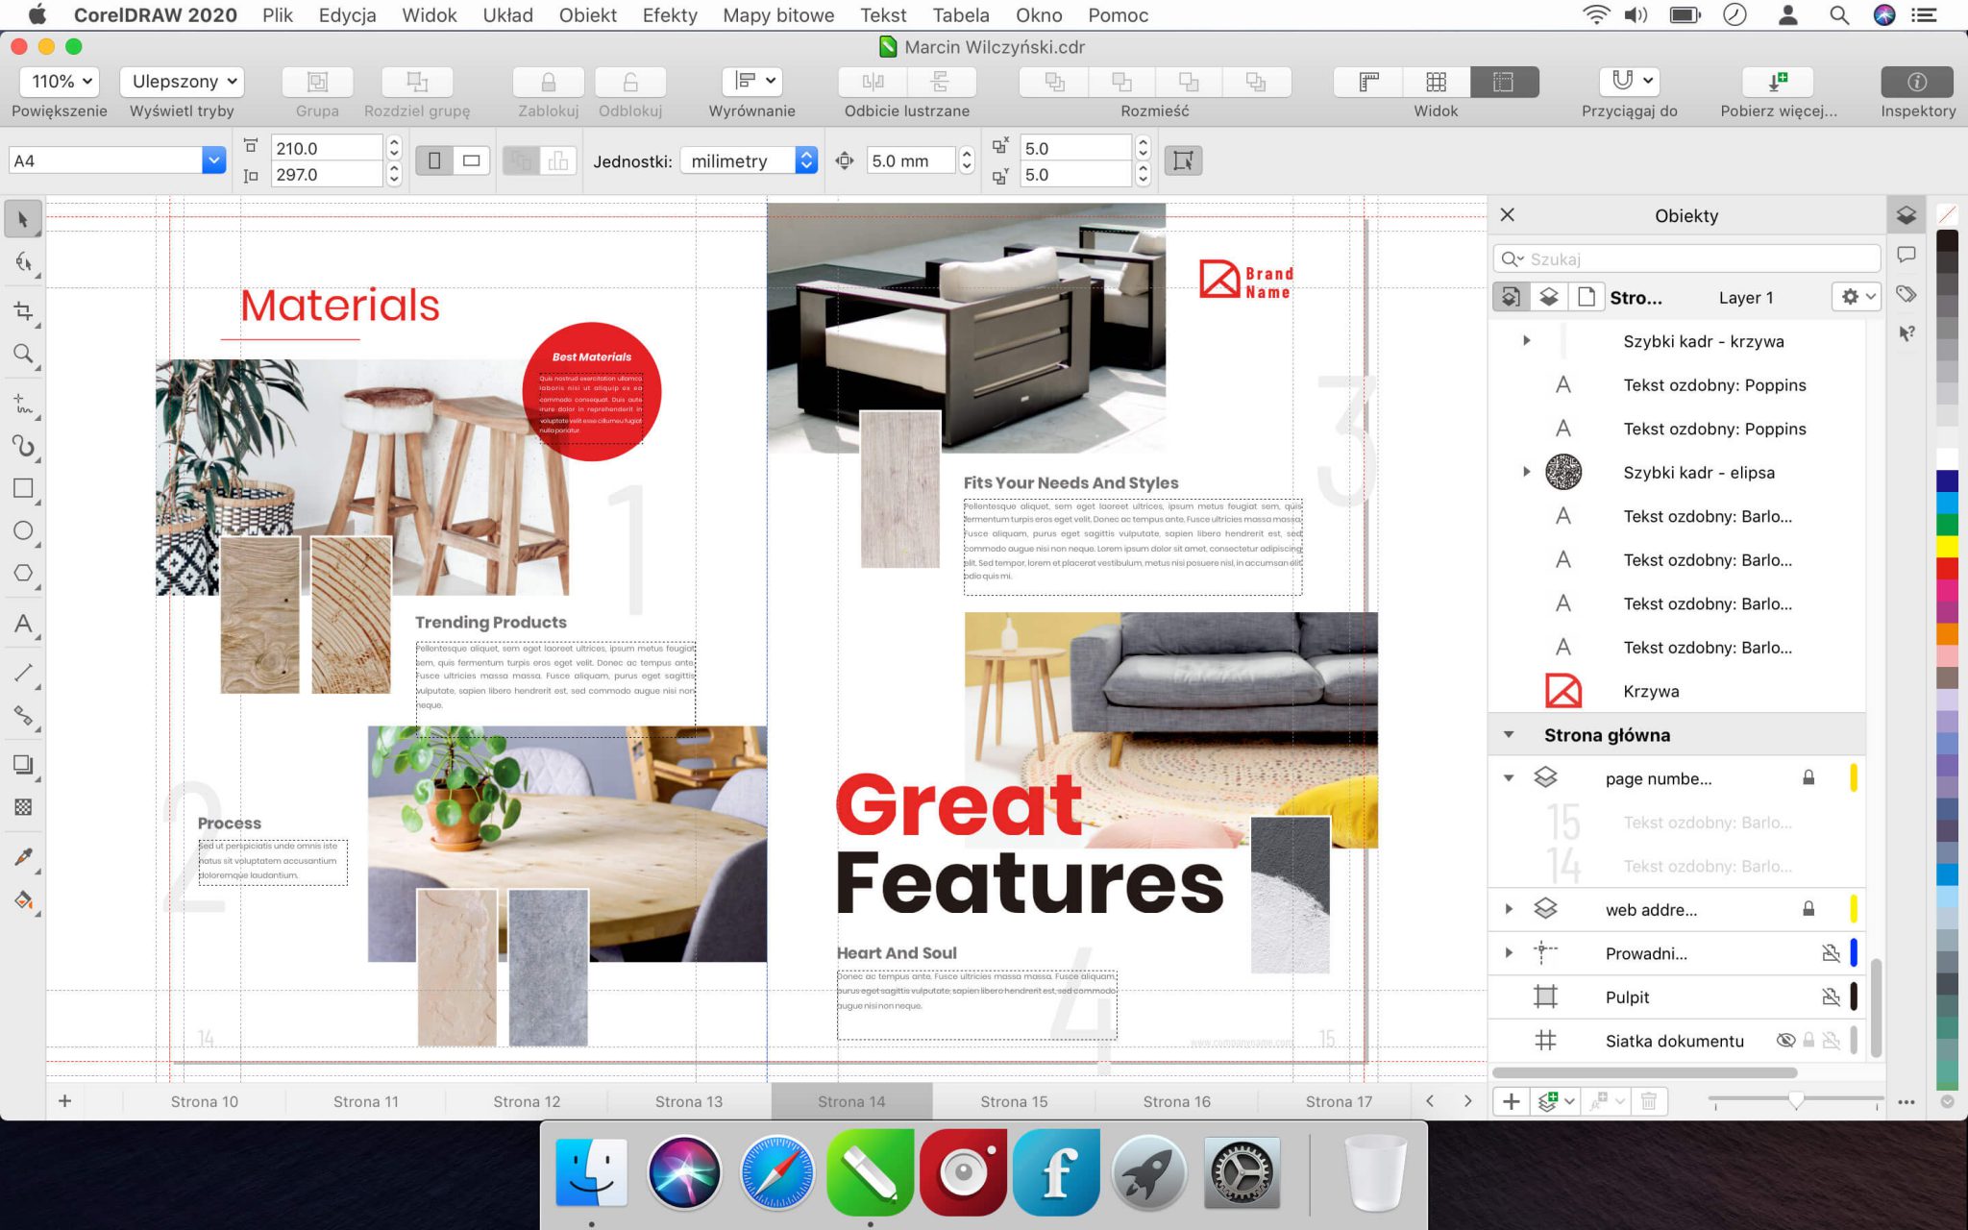This screenshot has height=1230, width=1968.
Task: Hide Siatka dokumentu with its eye toggle
Action: pos(1786,1040)
